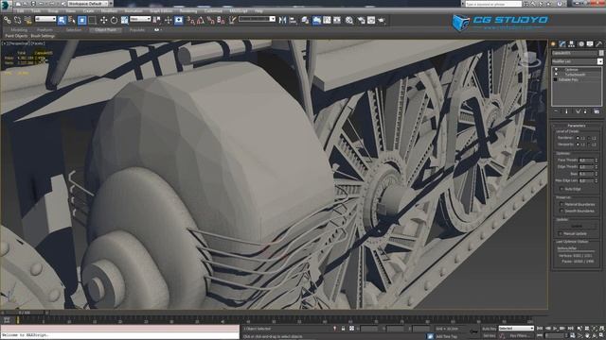The height and width of the screenshot is (340, 606).
Task: Switch to the Populate ribbon tab
Action: coord(136,29)
